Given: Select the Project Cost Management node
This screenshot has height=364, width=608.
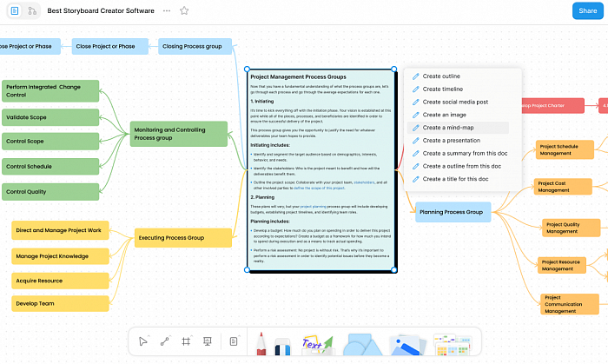Looking at the screenshot, I should pos(563,187).
